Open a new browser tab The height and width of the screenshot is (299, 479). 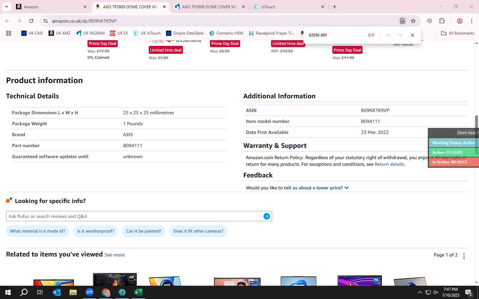pos(335,7)
